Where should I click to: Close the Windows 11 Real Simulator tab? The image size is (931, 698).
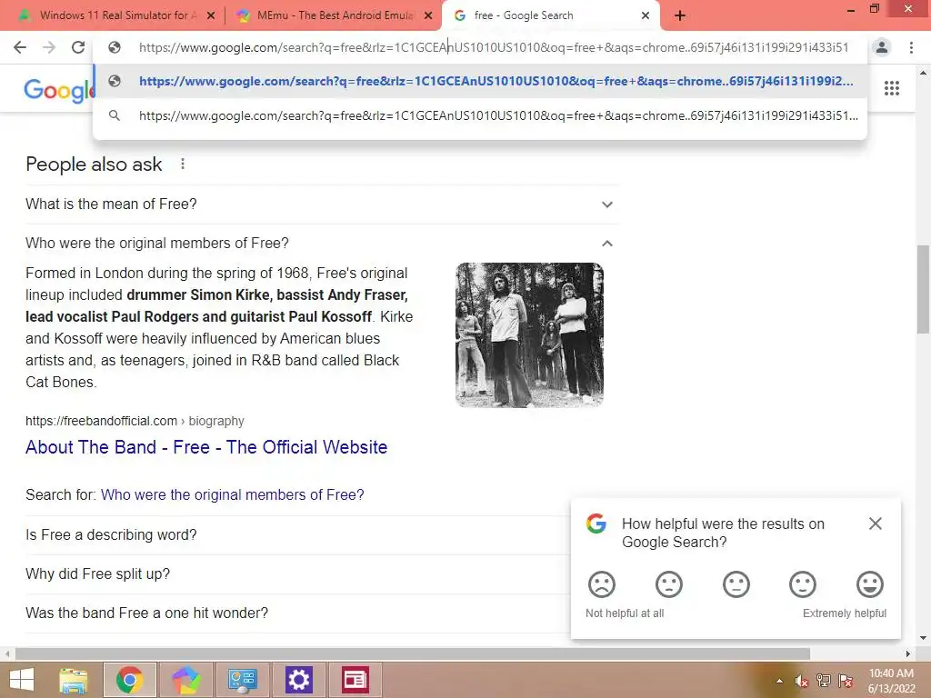pyautogui.click(x=211, y=16)
